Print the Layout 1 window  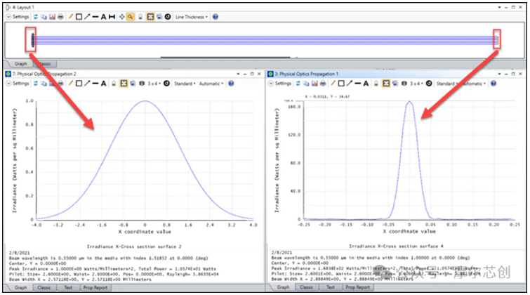(60, 17)
